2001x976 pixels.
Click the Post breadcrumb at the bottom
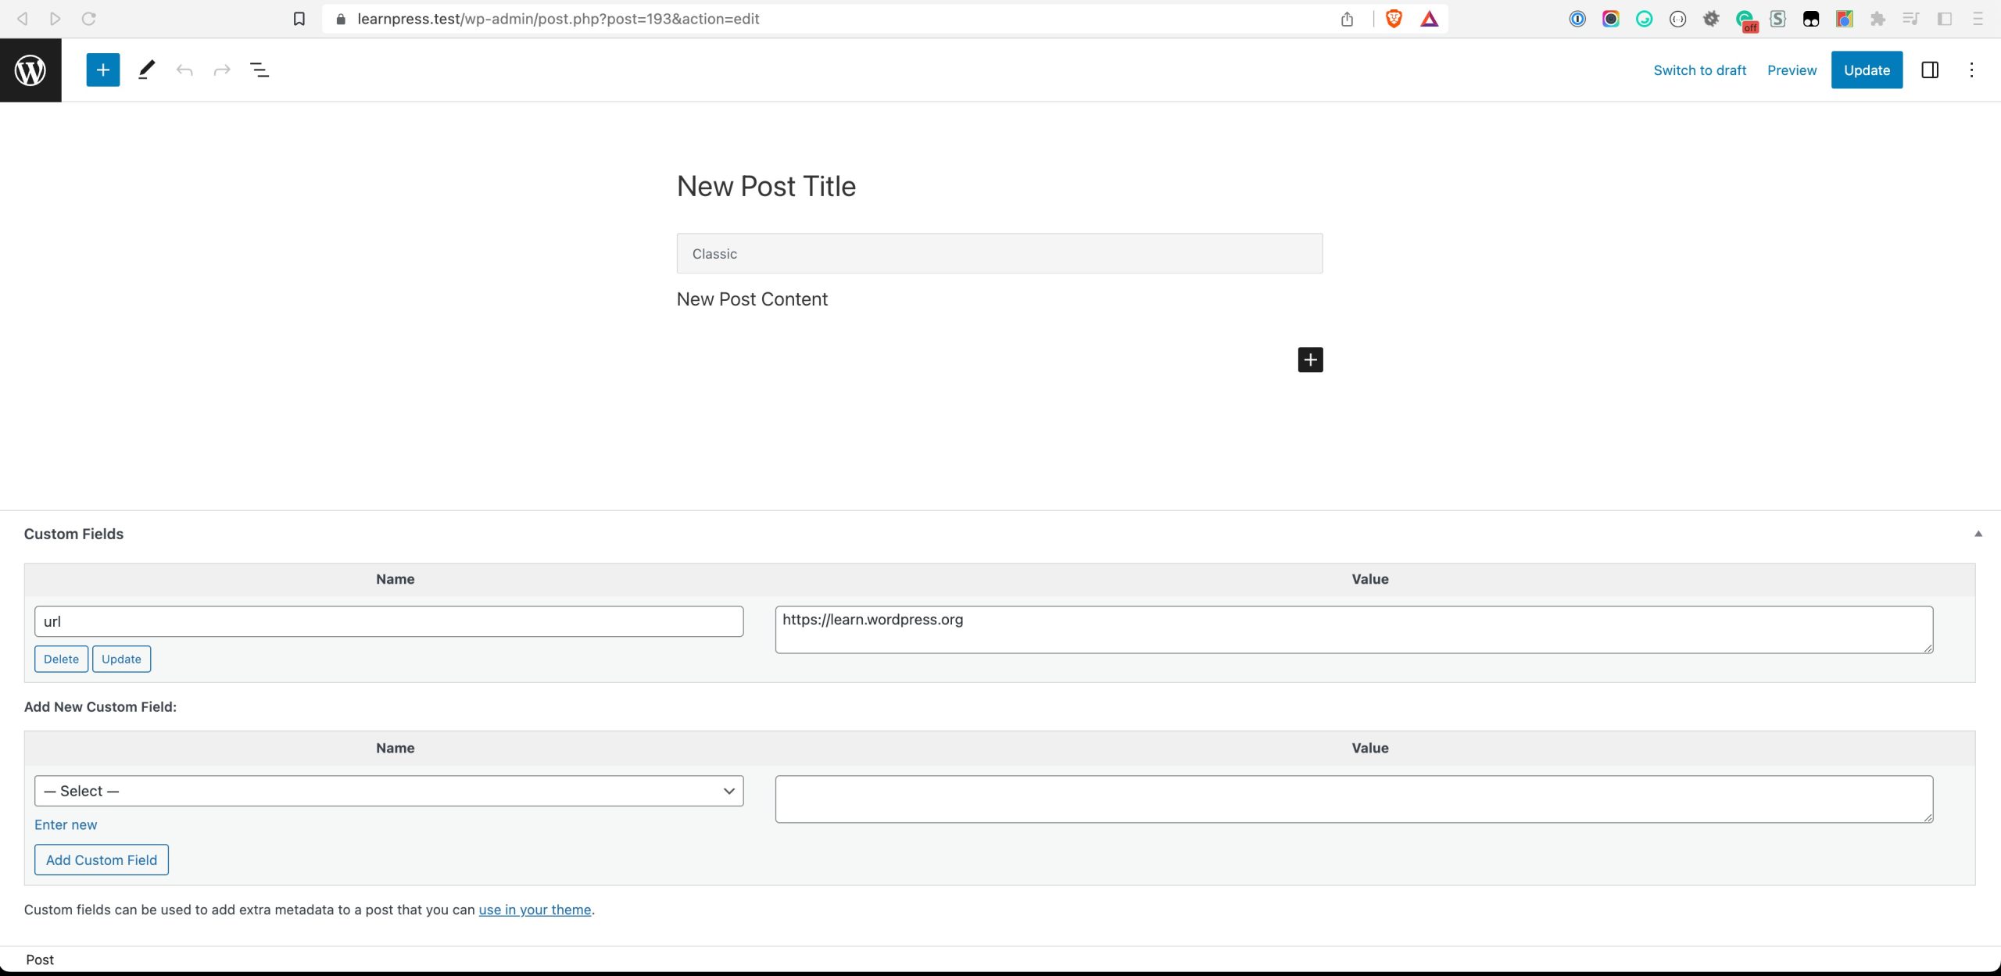tap(40, 960)
